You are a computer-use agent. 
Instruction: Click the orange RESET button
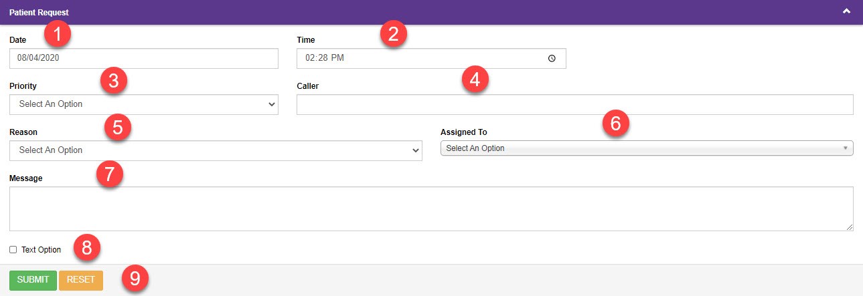81,280
